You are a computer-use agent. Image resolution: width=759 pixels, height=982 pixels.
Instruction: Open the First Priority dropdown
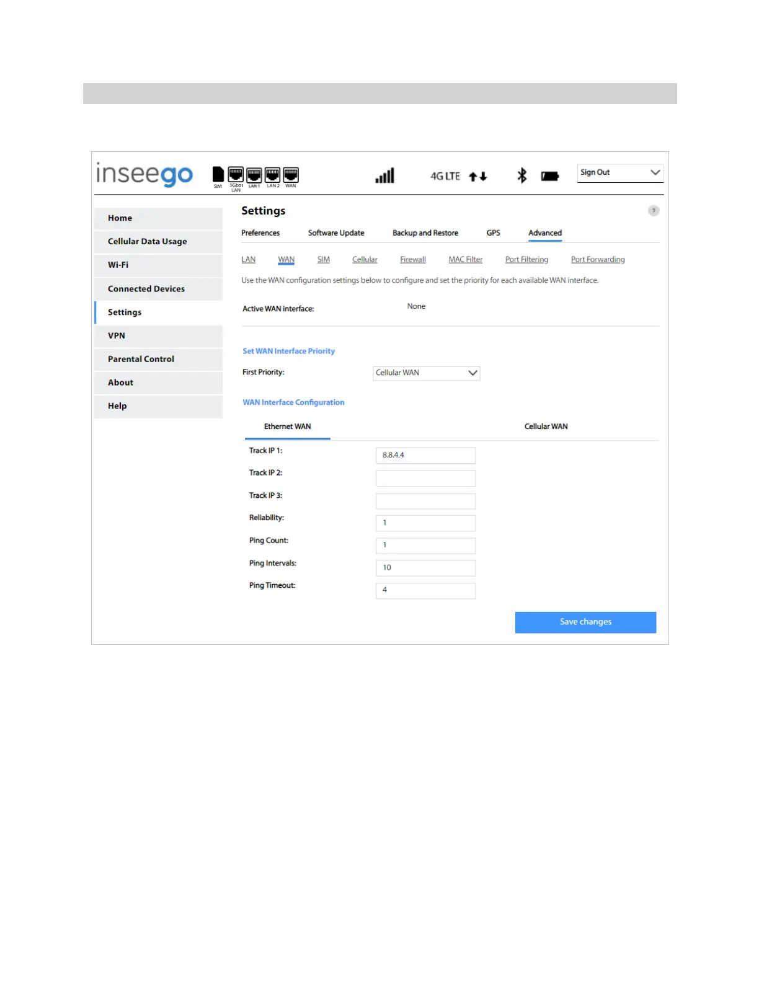point(426,373)
